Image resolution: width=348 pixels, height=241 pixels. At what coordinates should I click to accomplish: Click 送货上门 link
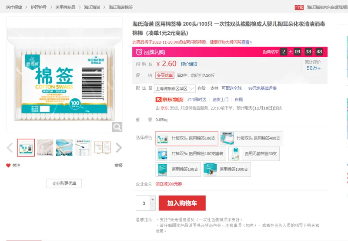click(x=220, y=100)
